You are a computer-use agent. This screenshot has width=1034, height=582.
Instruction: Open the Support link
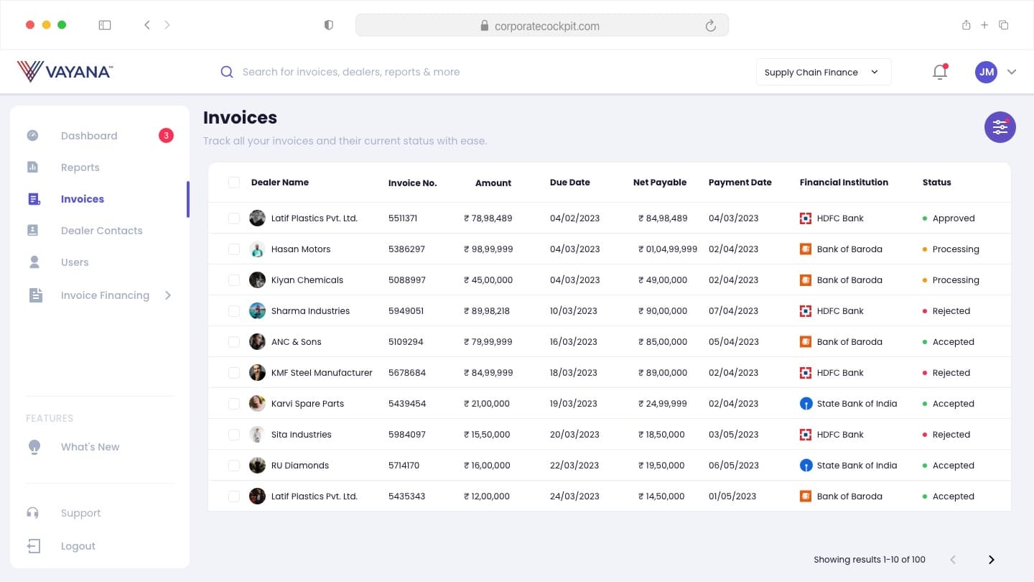click(80, 513)
